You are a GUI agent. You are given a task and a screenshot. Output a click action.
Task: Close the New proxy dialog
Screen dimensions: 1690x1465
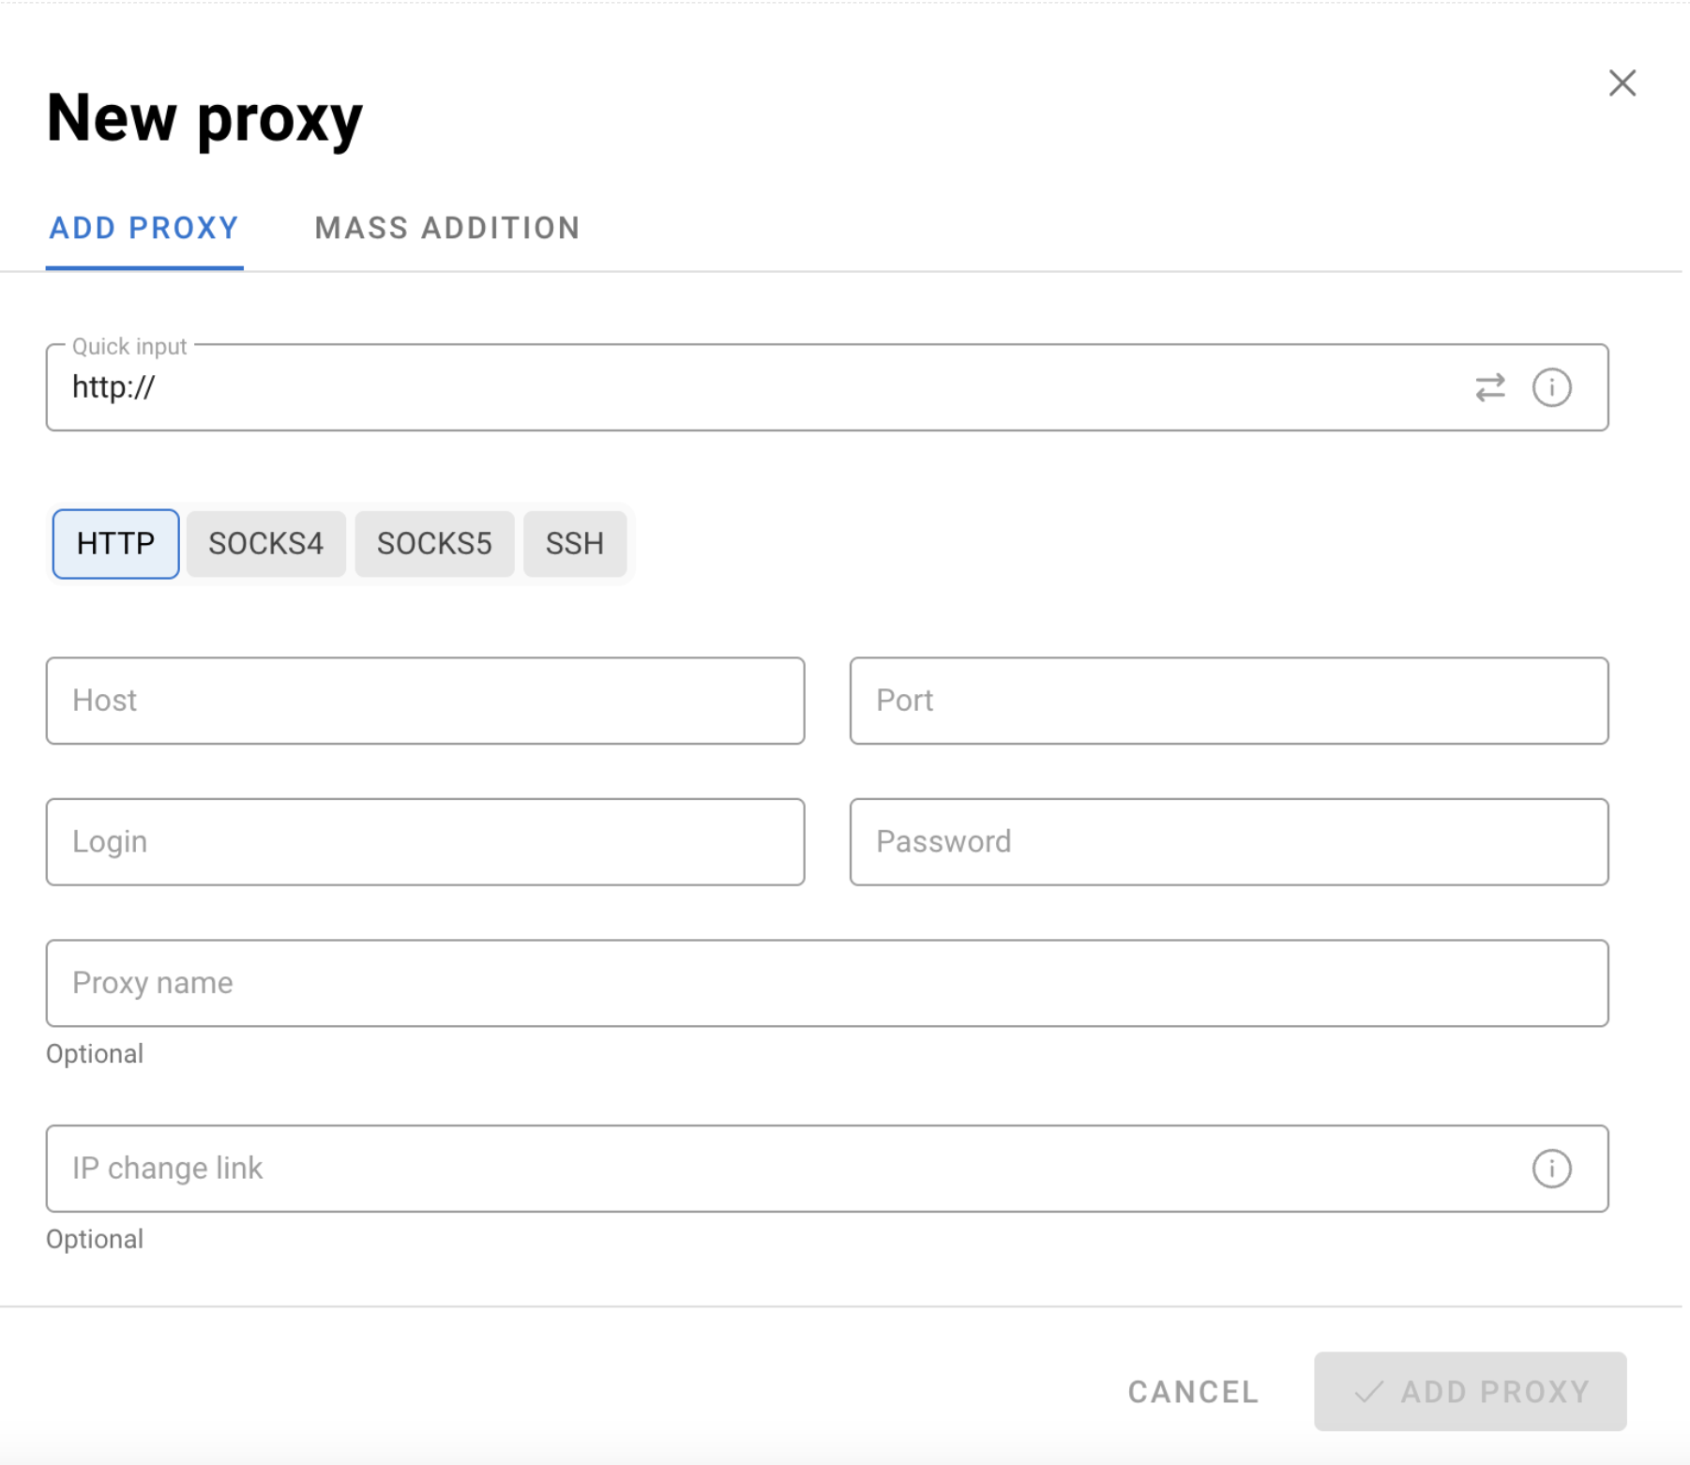(1622, 83)
